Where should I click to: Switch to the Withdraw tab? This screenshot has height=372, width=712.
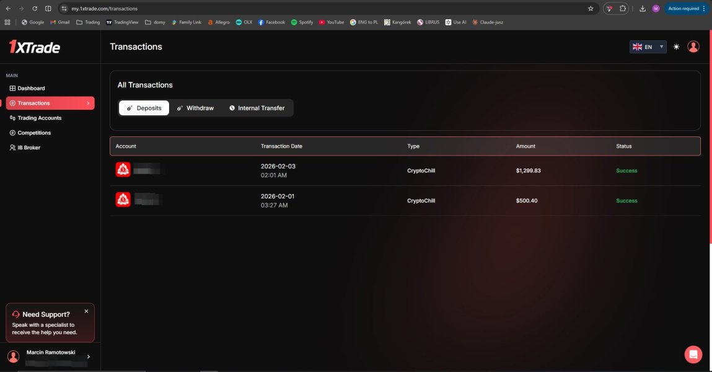pyautogui.click(x=195, y=108)
